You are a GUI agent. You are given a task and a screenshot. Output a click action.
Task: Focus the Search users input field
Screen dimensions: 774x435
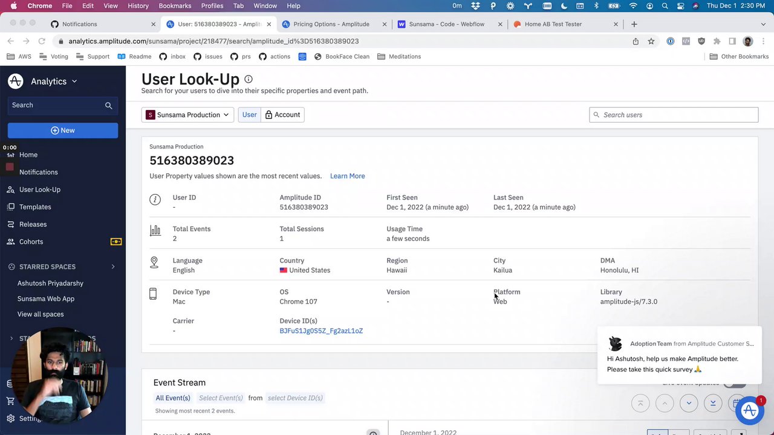tap(674, 115)
